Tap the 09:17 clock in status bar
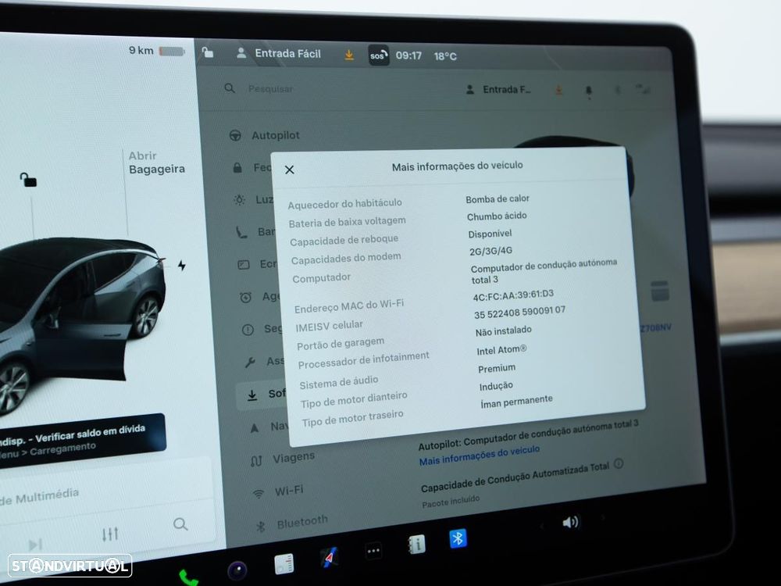The width and height of the screenshot is (781, 586). (408, 55)
